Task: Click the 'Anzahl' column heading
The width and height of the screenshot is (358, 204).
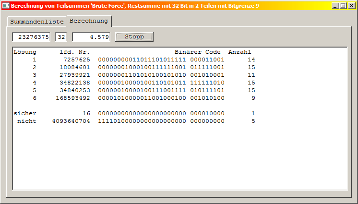Action: tap(239, 52)
